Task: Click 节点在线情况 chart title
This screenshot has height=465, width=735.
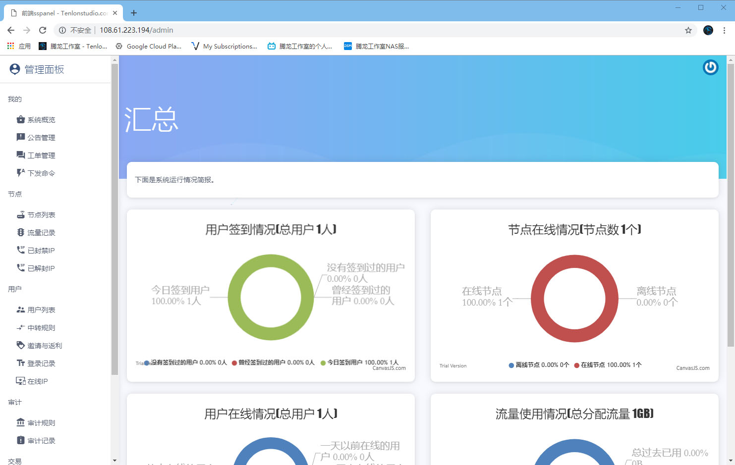Action: (x=575, y=229)
